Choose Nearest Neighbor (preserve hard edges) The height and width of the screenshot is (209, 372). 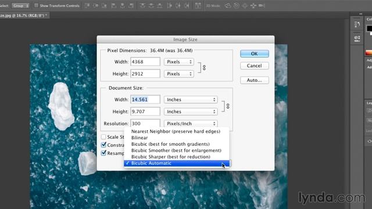tap(177, 131)
